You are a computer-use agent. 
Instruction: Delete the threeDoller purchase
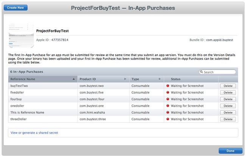coord(228,119)
